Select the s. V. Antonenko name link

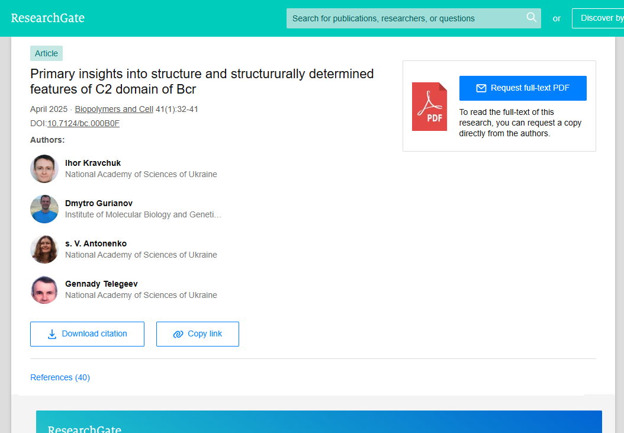click(x=95, y=243)
